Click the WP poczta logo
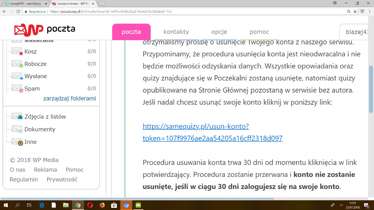Screen dimensions: 374x210 click(44, 30)
